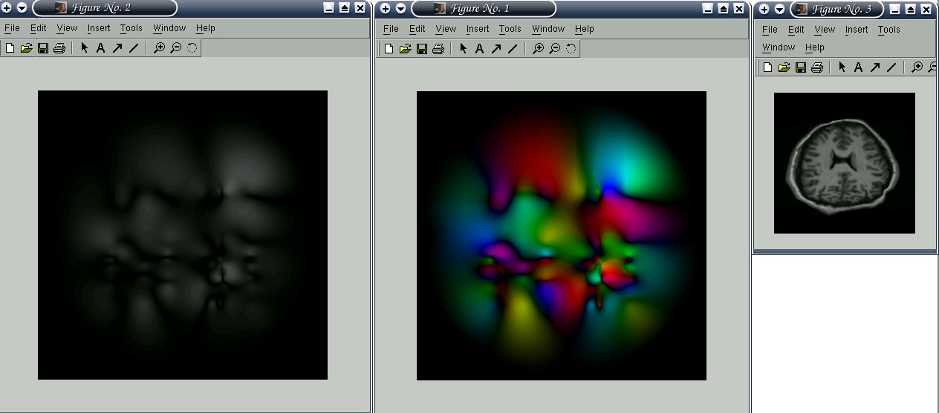Select edit-plot arrow tool in Figure No. 2
Image resolution: width=939 pixels, height=413 pixels.
pos(84,48)
